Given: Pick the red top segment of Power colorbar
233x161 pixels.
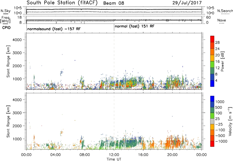Looking at the screenshot, I should pyautogui.click(x=212, y=39).
